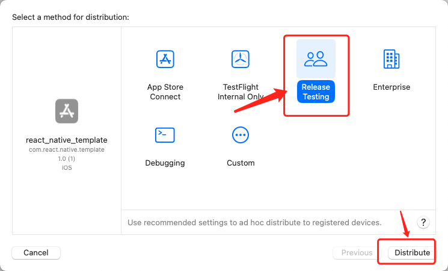Pick the Enterprise building icon
This screenshot has height=271, width=448.
(391, 59)
